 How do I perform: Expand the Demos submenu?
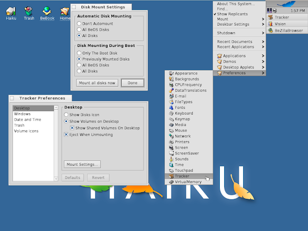(239, 62)
